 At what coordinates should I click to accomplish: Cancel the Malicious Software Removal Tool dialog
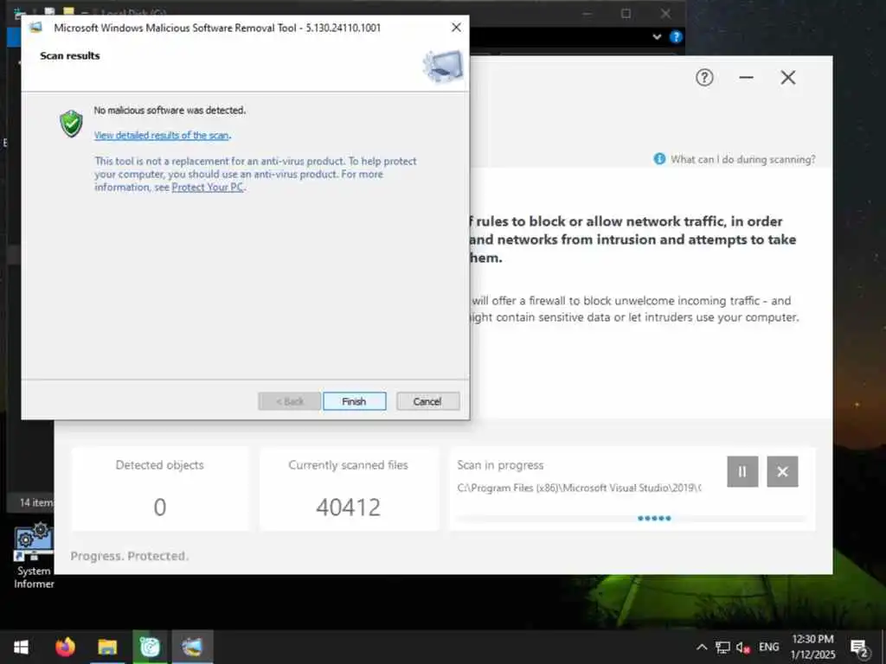coord(427,401)
